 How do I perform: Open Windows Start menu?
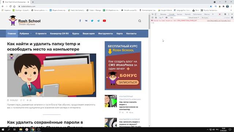(3, 129)
